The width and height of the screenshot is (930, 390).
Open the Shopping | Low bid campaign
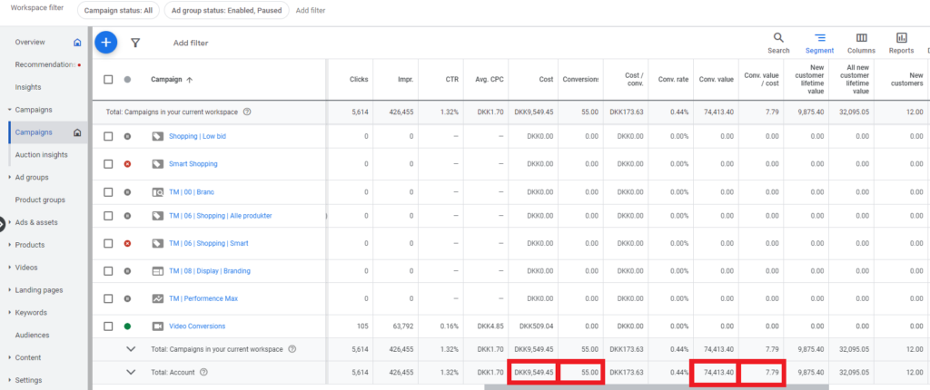click(x=196, y=137)
